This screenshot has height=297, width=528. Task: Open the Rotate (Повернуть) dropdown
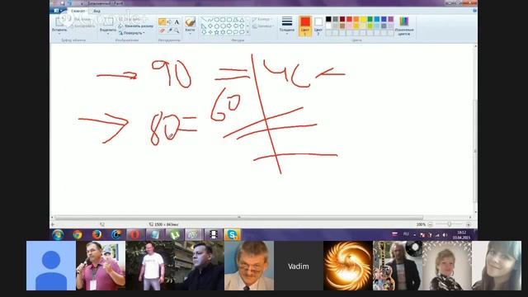(x=131, y=33)
